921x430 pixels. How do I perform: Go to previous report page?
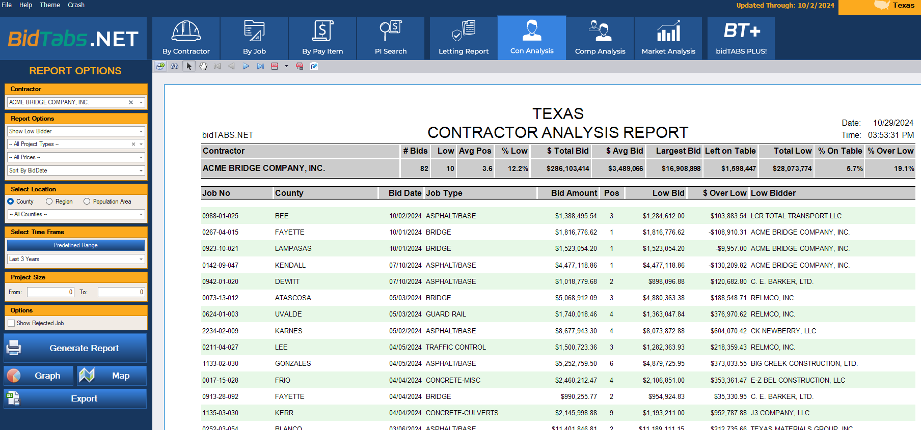231,66
